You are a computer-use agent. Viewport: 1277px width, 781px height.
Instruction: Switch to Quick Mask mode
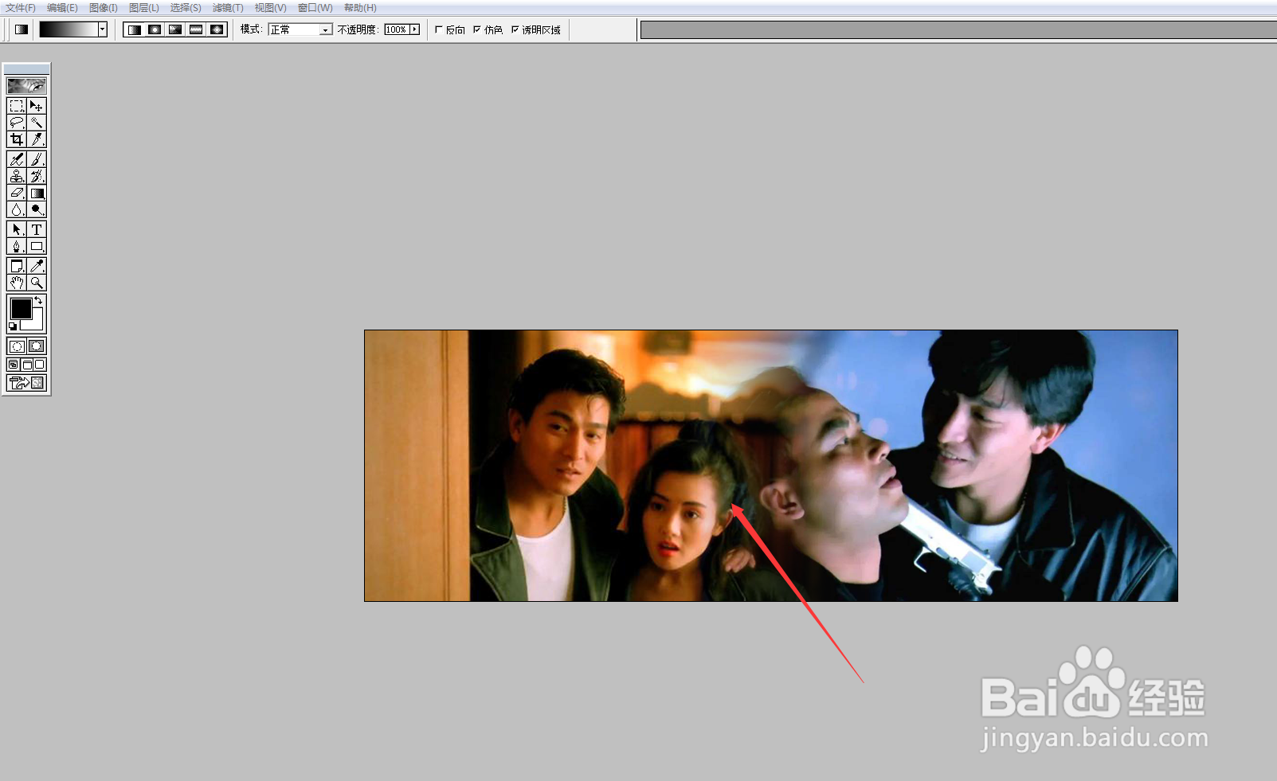pos(37,346)
